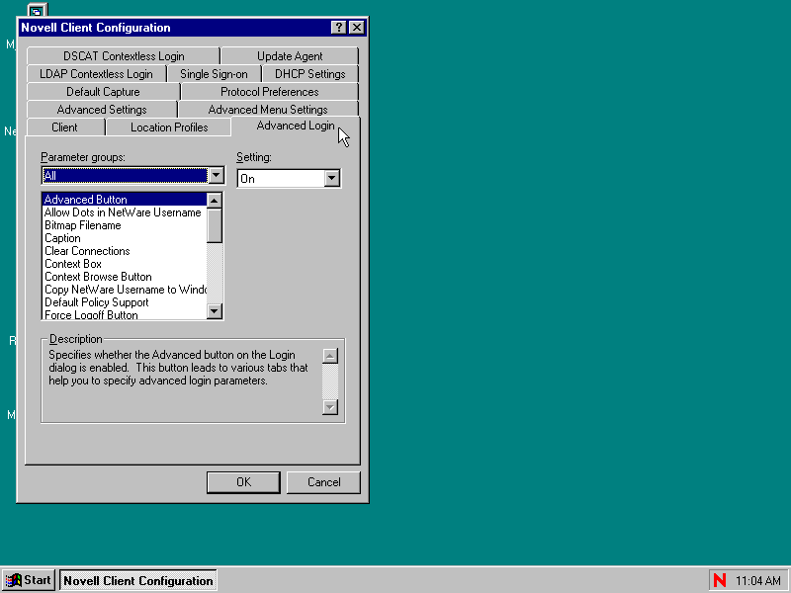The height and width of the screenshot is (593, 791).
Task: Select the Advanced Login tab
Action: [296, 126]
